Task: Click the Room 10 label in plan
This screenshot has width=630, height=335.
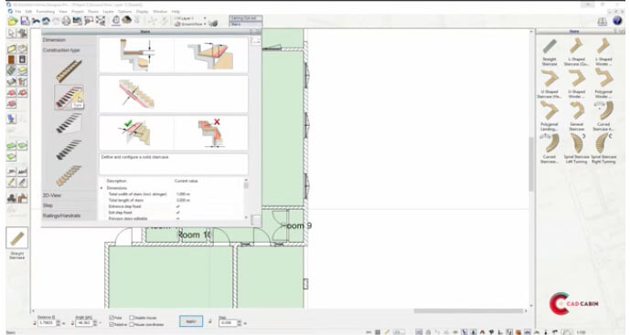Action: [x=194, y=235]
